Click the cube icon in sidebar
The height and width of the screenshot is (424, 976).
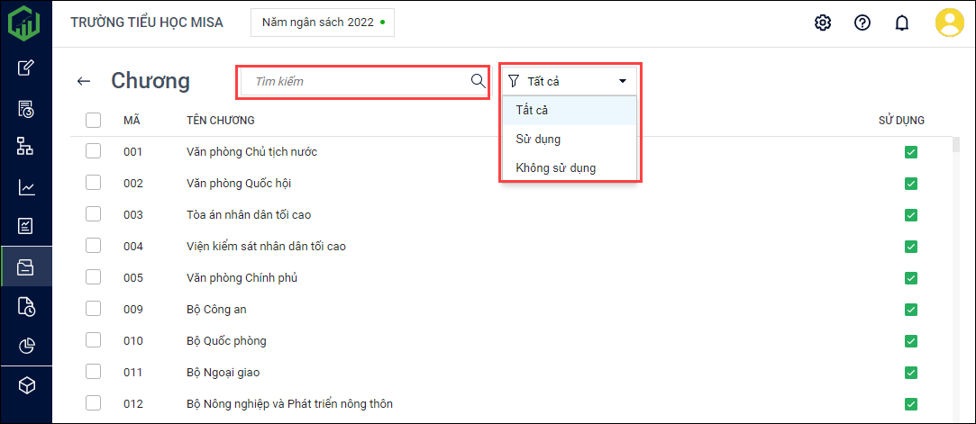[x=26, y=385]
